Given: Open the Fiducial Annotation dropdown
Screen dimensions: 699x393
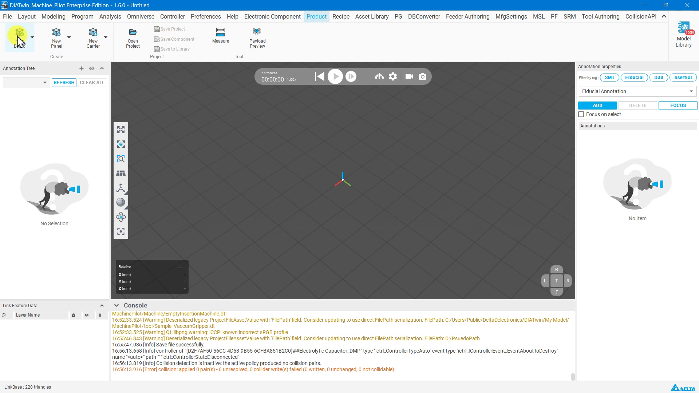Looking at the screenshot, I should 637,91.
